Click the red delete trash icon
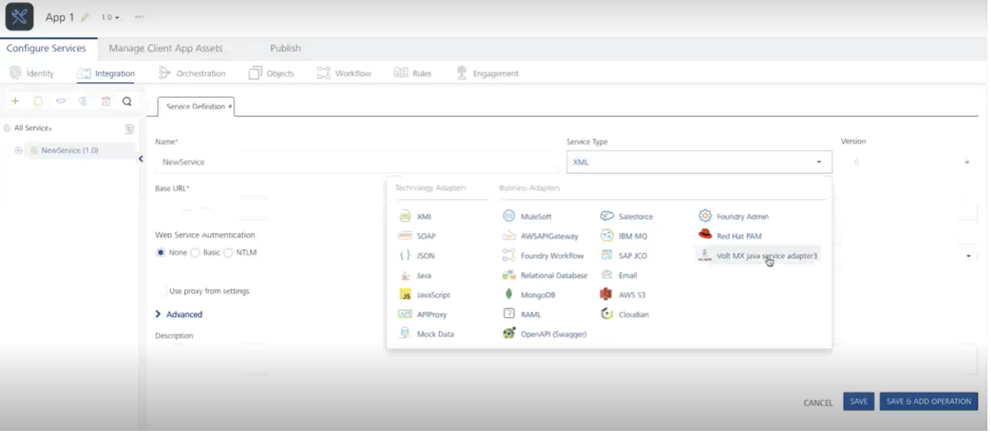The width and height of the screenshot is (991, 433). pos(106,102)
